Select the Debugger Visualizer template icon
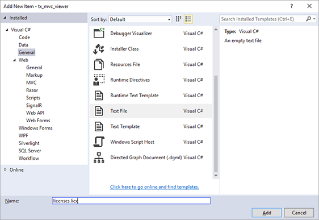Screen dimensions: 319x220 click(x=99, y=33)
